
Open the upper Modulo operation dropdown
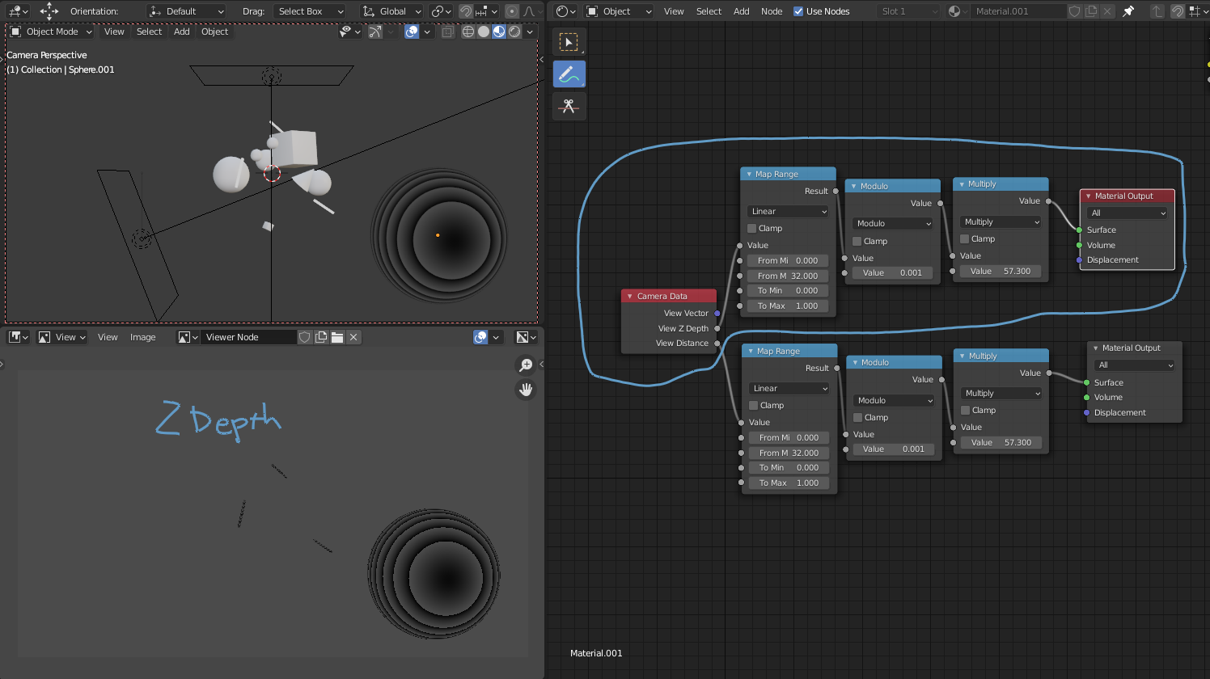tap(893, 224)
